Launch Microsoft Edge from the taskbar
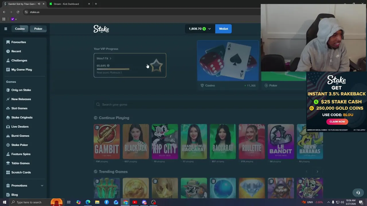The height and width of the screenshot is (206, 367). [88, 202]
